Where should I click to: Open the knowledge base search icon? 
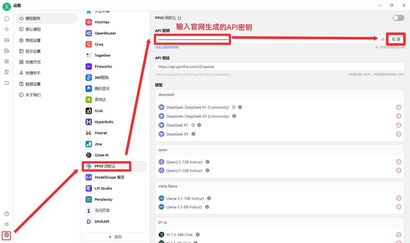[x=7, y=72]
